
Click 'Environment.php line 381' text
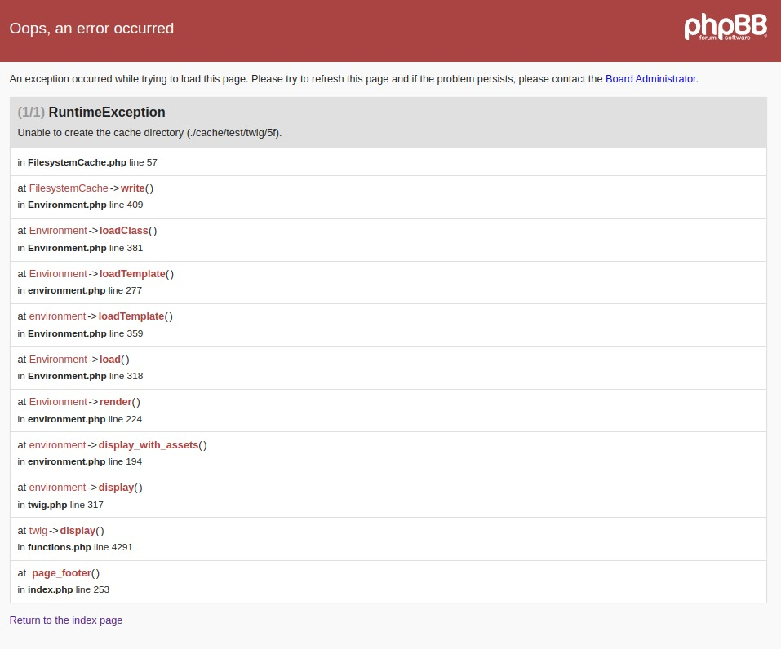tap(80, 248)
